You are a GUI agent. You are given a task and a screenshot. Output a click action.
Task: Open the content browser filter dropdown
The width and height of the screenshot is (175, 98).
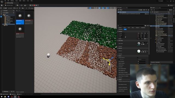17,11
